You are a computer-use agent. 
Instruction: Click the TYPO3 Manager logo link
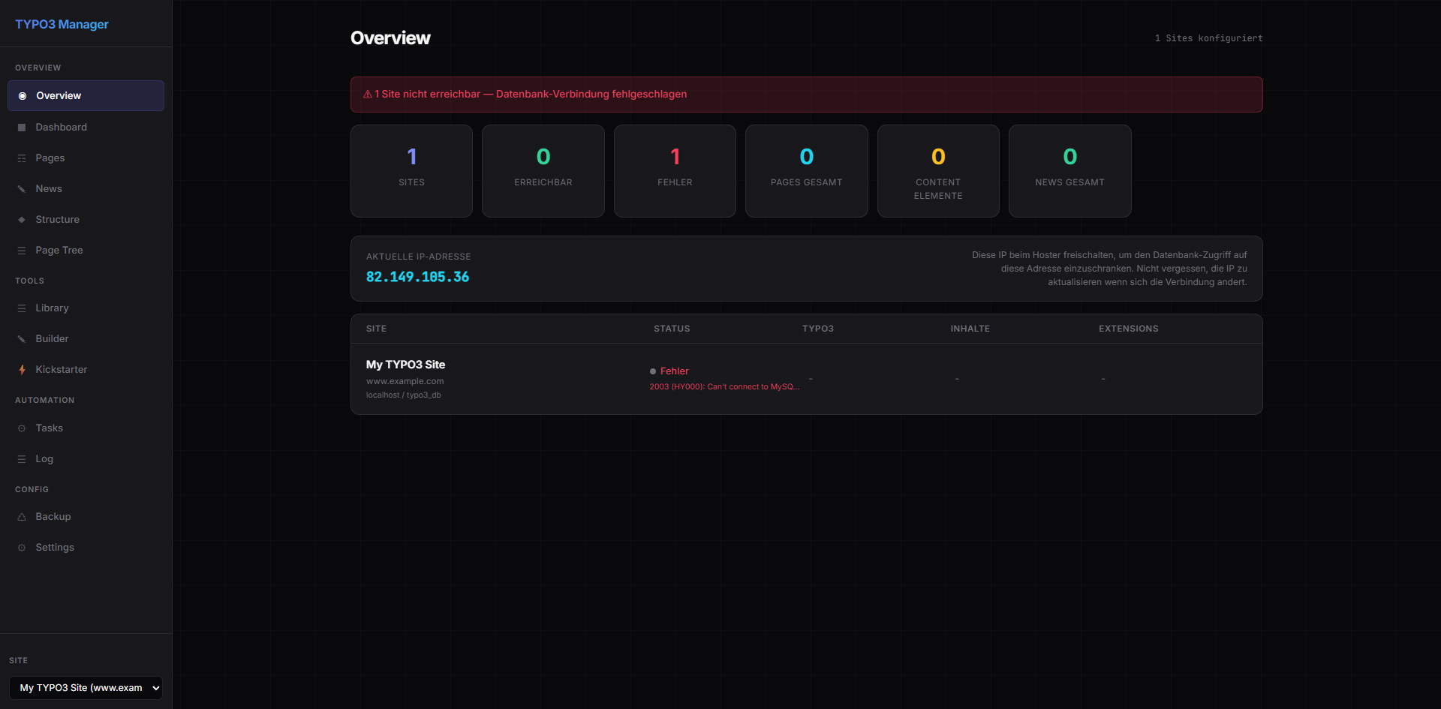[62, 24]
